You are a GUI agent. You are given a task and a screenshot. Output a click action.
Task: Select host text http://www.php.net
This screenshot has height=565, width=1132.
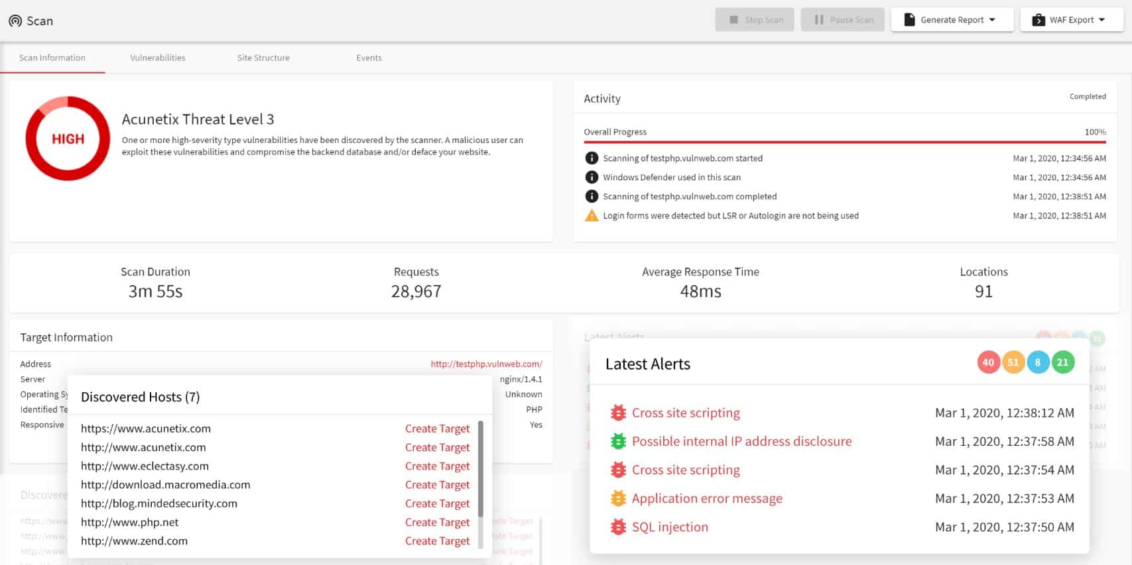coord(130,522)
